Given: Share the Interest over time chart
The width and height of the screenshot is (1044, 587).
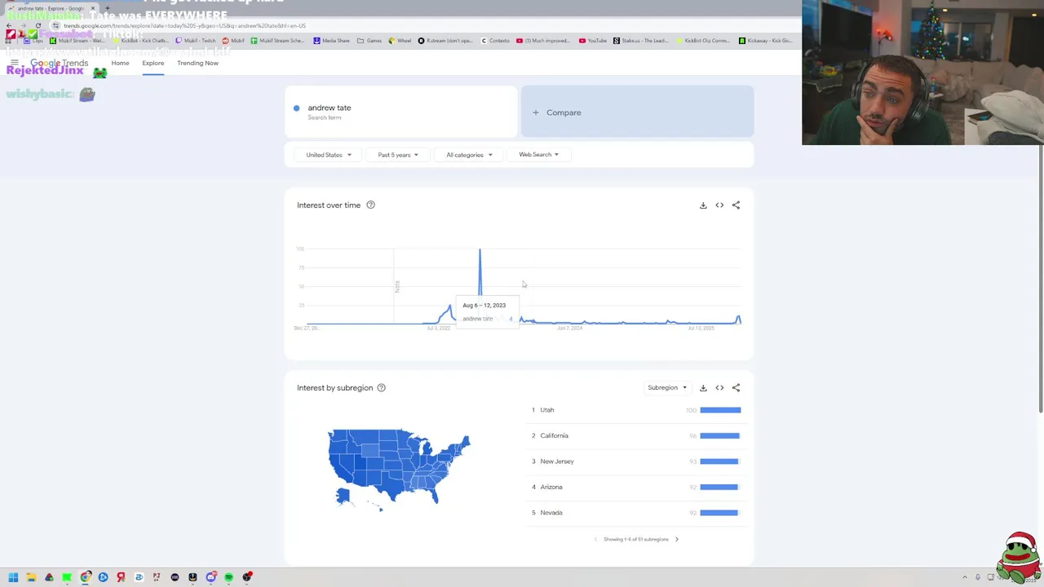Looking at the screenshot, I should coord(736,205).
